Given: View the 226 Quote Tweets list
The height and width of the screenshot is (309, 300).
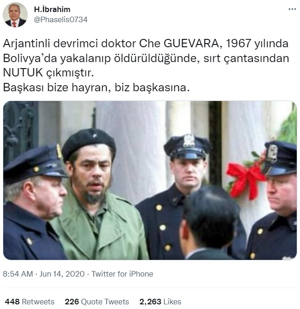Looking at the screenshot, I should pyautogui.click(x=97, y=302).
